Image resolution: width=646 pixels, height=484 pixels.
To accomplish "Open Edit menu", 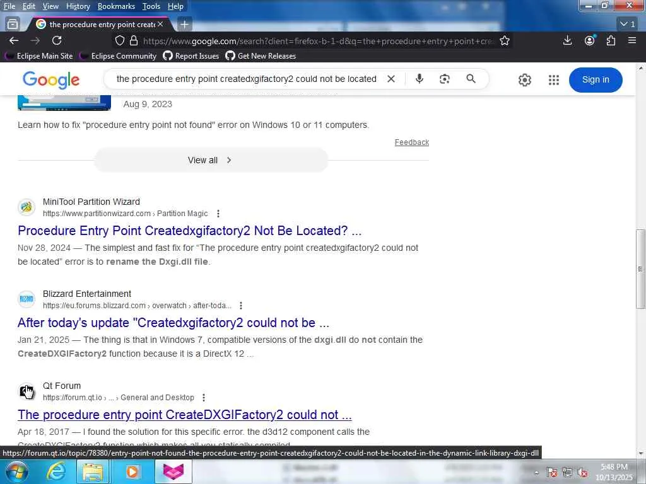I will pyautogui.click(x=28, y=6).
